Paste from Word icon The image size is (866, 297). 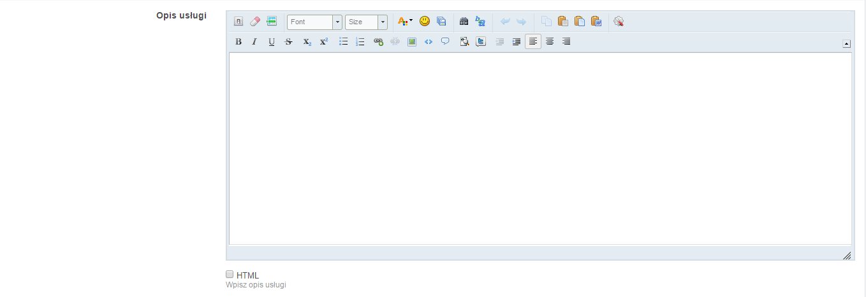596,22
